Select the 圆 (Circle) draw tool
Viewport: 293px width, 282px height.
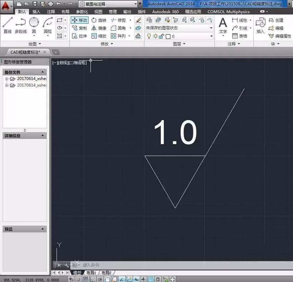[34, 25]
